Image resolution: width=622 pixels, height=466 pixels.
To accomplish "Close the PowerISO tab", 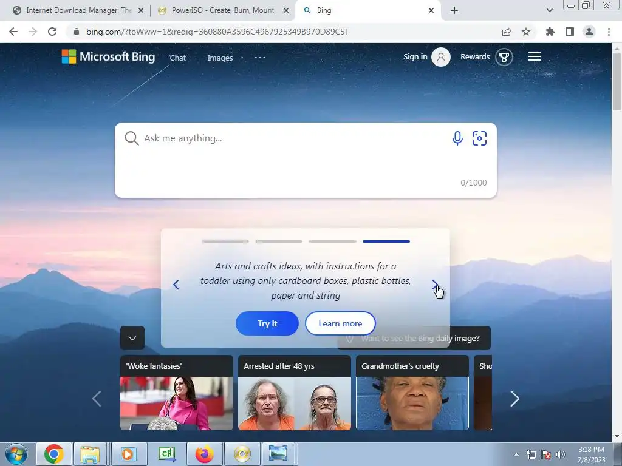I will tap(286, 10).
